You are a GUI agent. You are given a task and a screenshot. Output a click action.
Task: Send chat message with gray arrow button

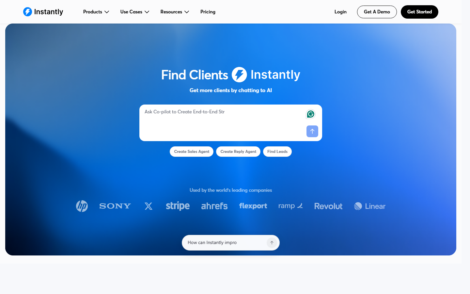(272, 243)
